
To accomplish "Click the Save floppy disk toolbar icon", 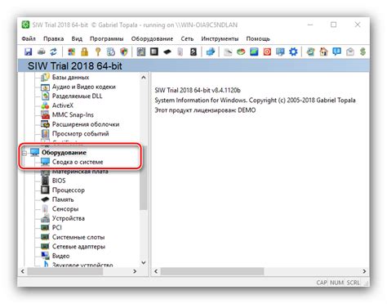I will (x=29, y=51).
